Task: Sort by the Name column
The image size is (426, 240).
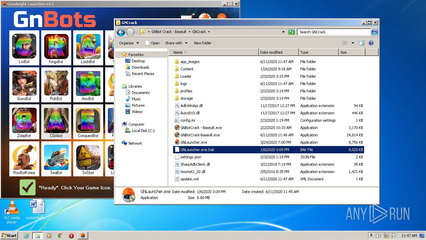Action: (214, 52)
